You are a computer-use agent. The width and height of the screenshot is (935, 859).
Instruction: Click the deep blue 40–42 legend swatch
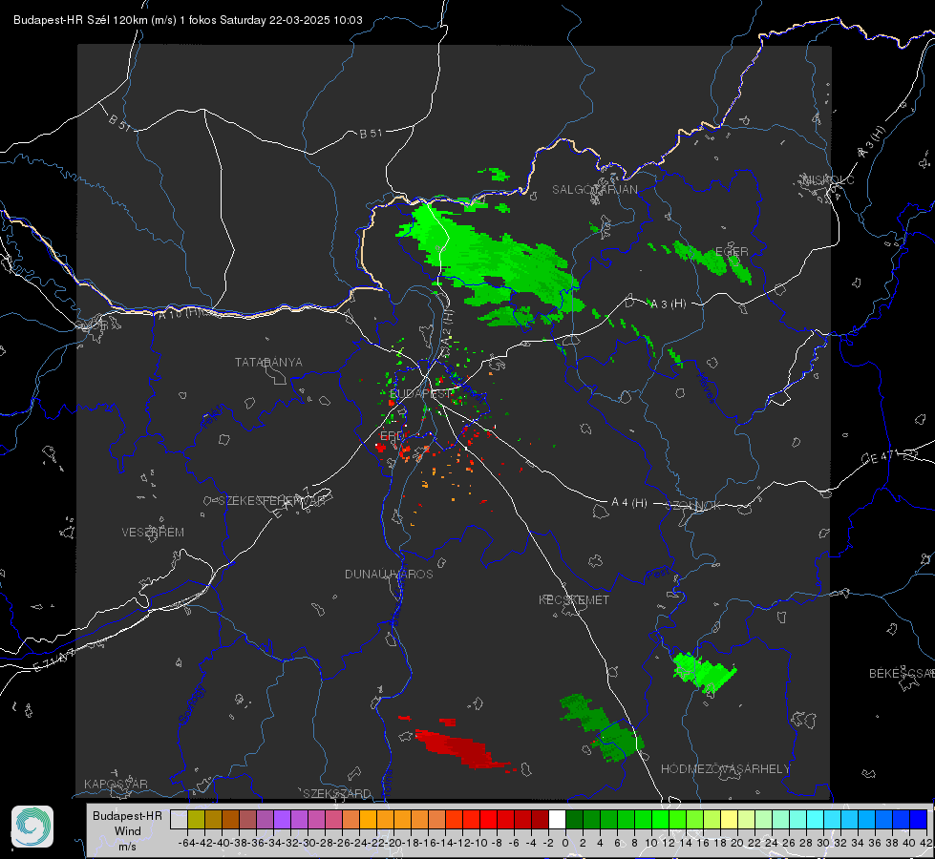pos(919,820)
